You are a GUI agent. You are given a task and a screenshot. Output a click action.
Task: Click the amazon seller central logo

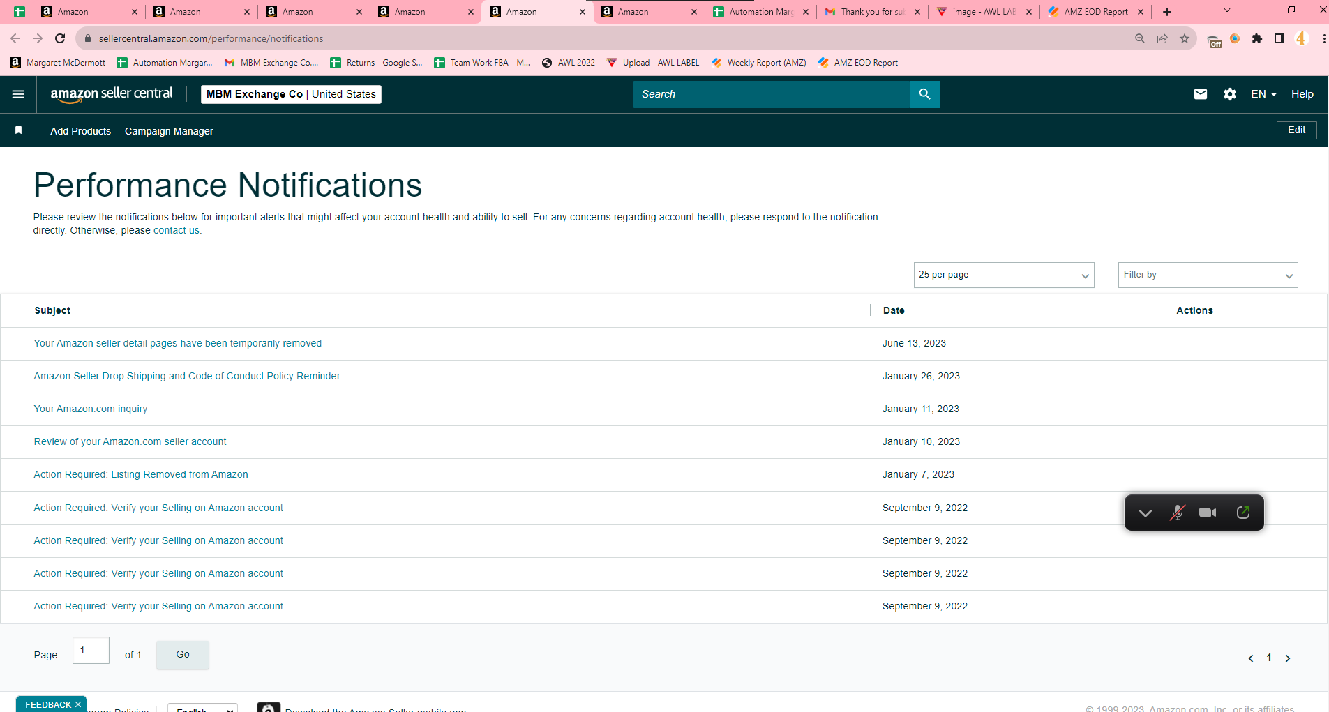coord(112,94)
